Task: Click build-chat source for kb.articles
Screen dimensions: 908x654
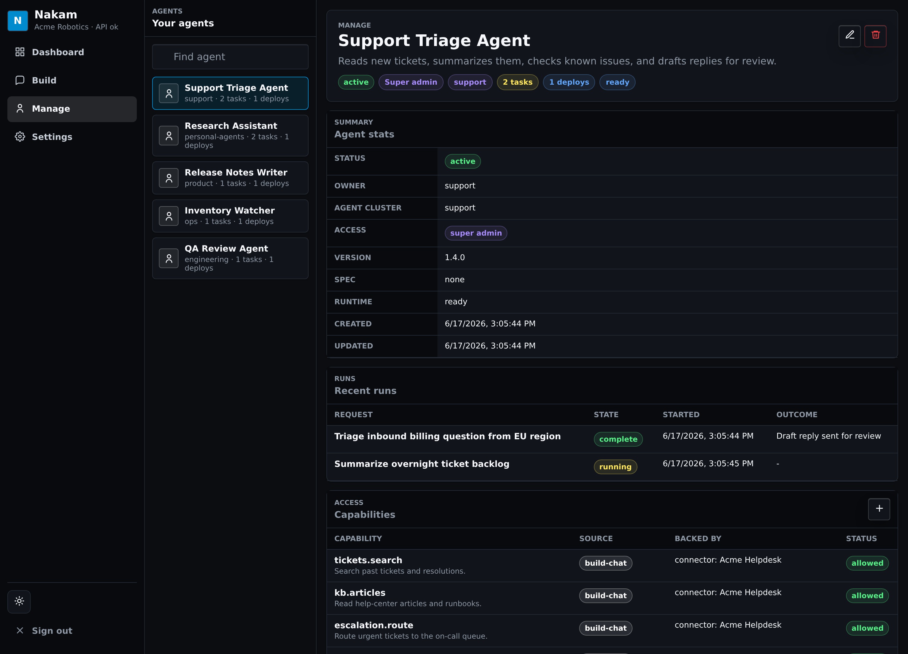Action: click(x=605, y=596)
